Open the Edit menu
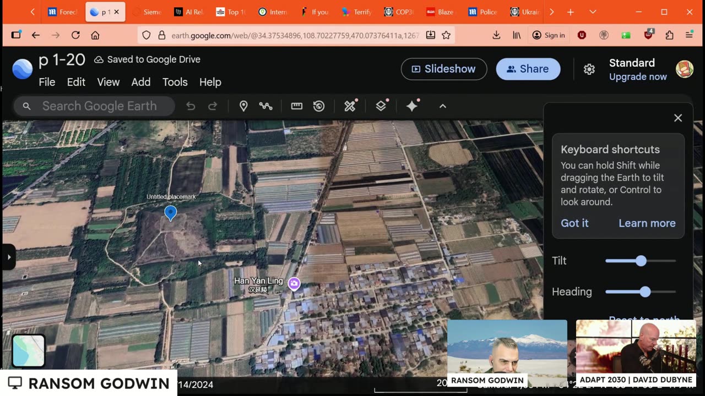The width and height of the screenshot is (705, 396). tap(76, 82)
